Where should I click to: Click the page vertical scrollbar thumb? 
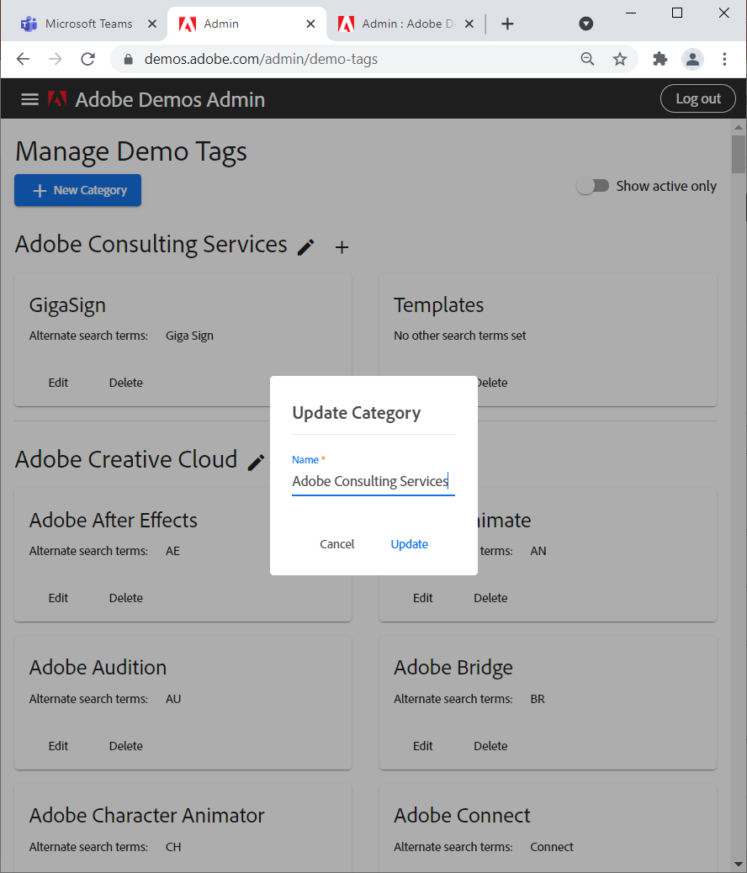pyautogui.click(x=739, y=154)
